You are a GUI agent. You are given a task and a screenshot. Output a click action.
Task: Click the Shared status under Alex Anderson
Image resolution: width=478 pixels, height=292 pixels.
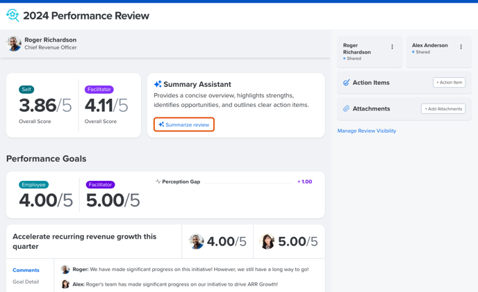point(421,52)
